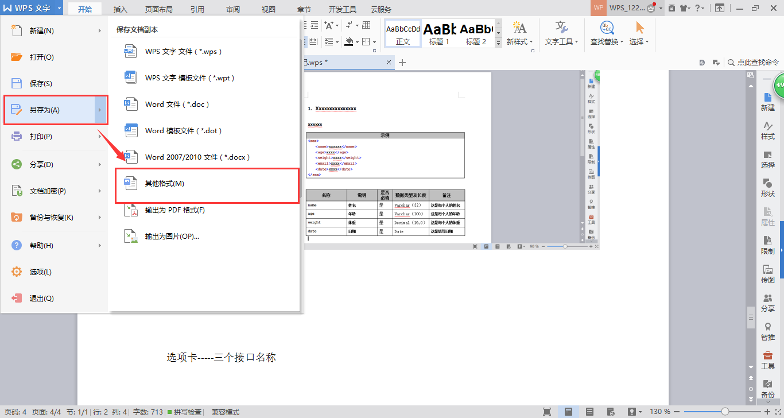The height and width of the screenshot is (418, 784).
Task: Choose 分享(D) in the file menu
Action: (55, 164)
